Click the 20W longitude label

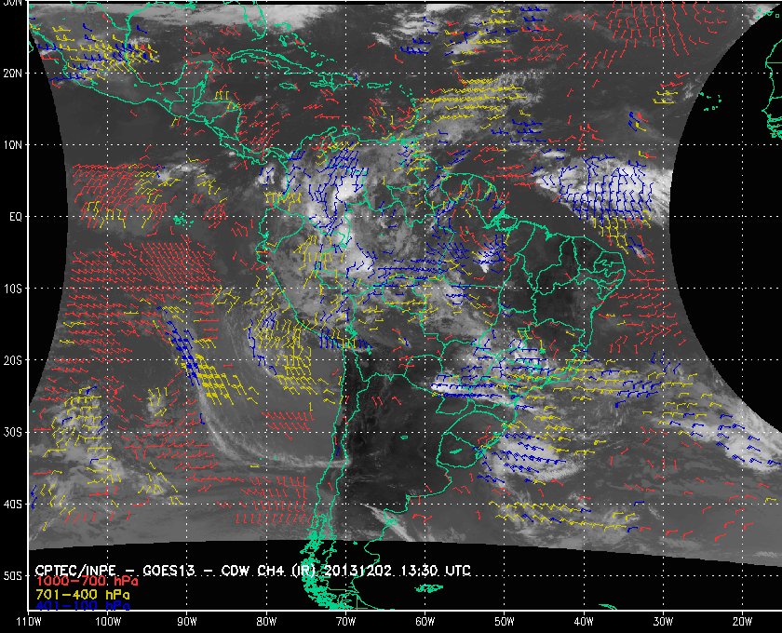point(742,622)
